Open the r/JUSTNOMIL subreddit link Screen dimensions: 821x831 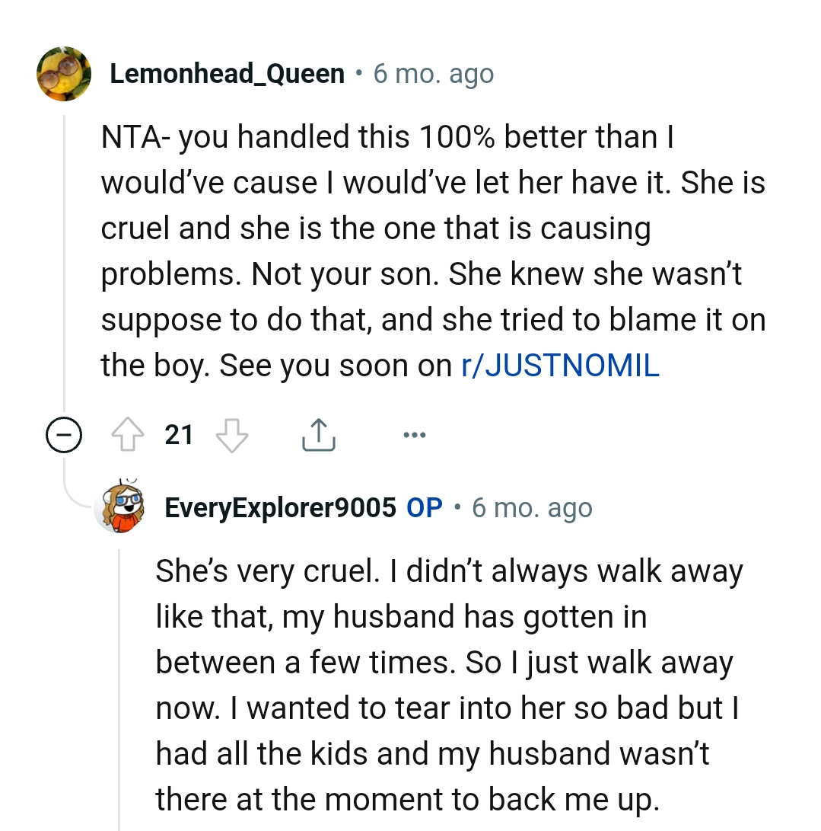tap(560, 366)
